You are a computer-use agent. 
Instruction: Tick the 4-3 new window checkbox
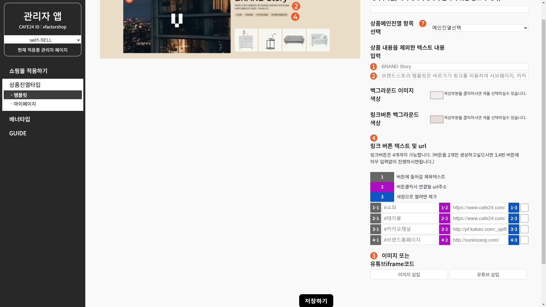pos(524,240)
